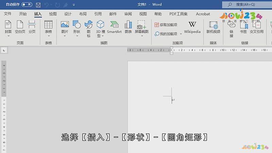Click the 图片 (Pictures) icon
The height and width of the screenshot is (153, 272).
point(65,24)
